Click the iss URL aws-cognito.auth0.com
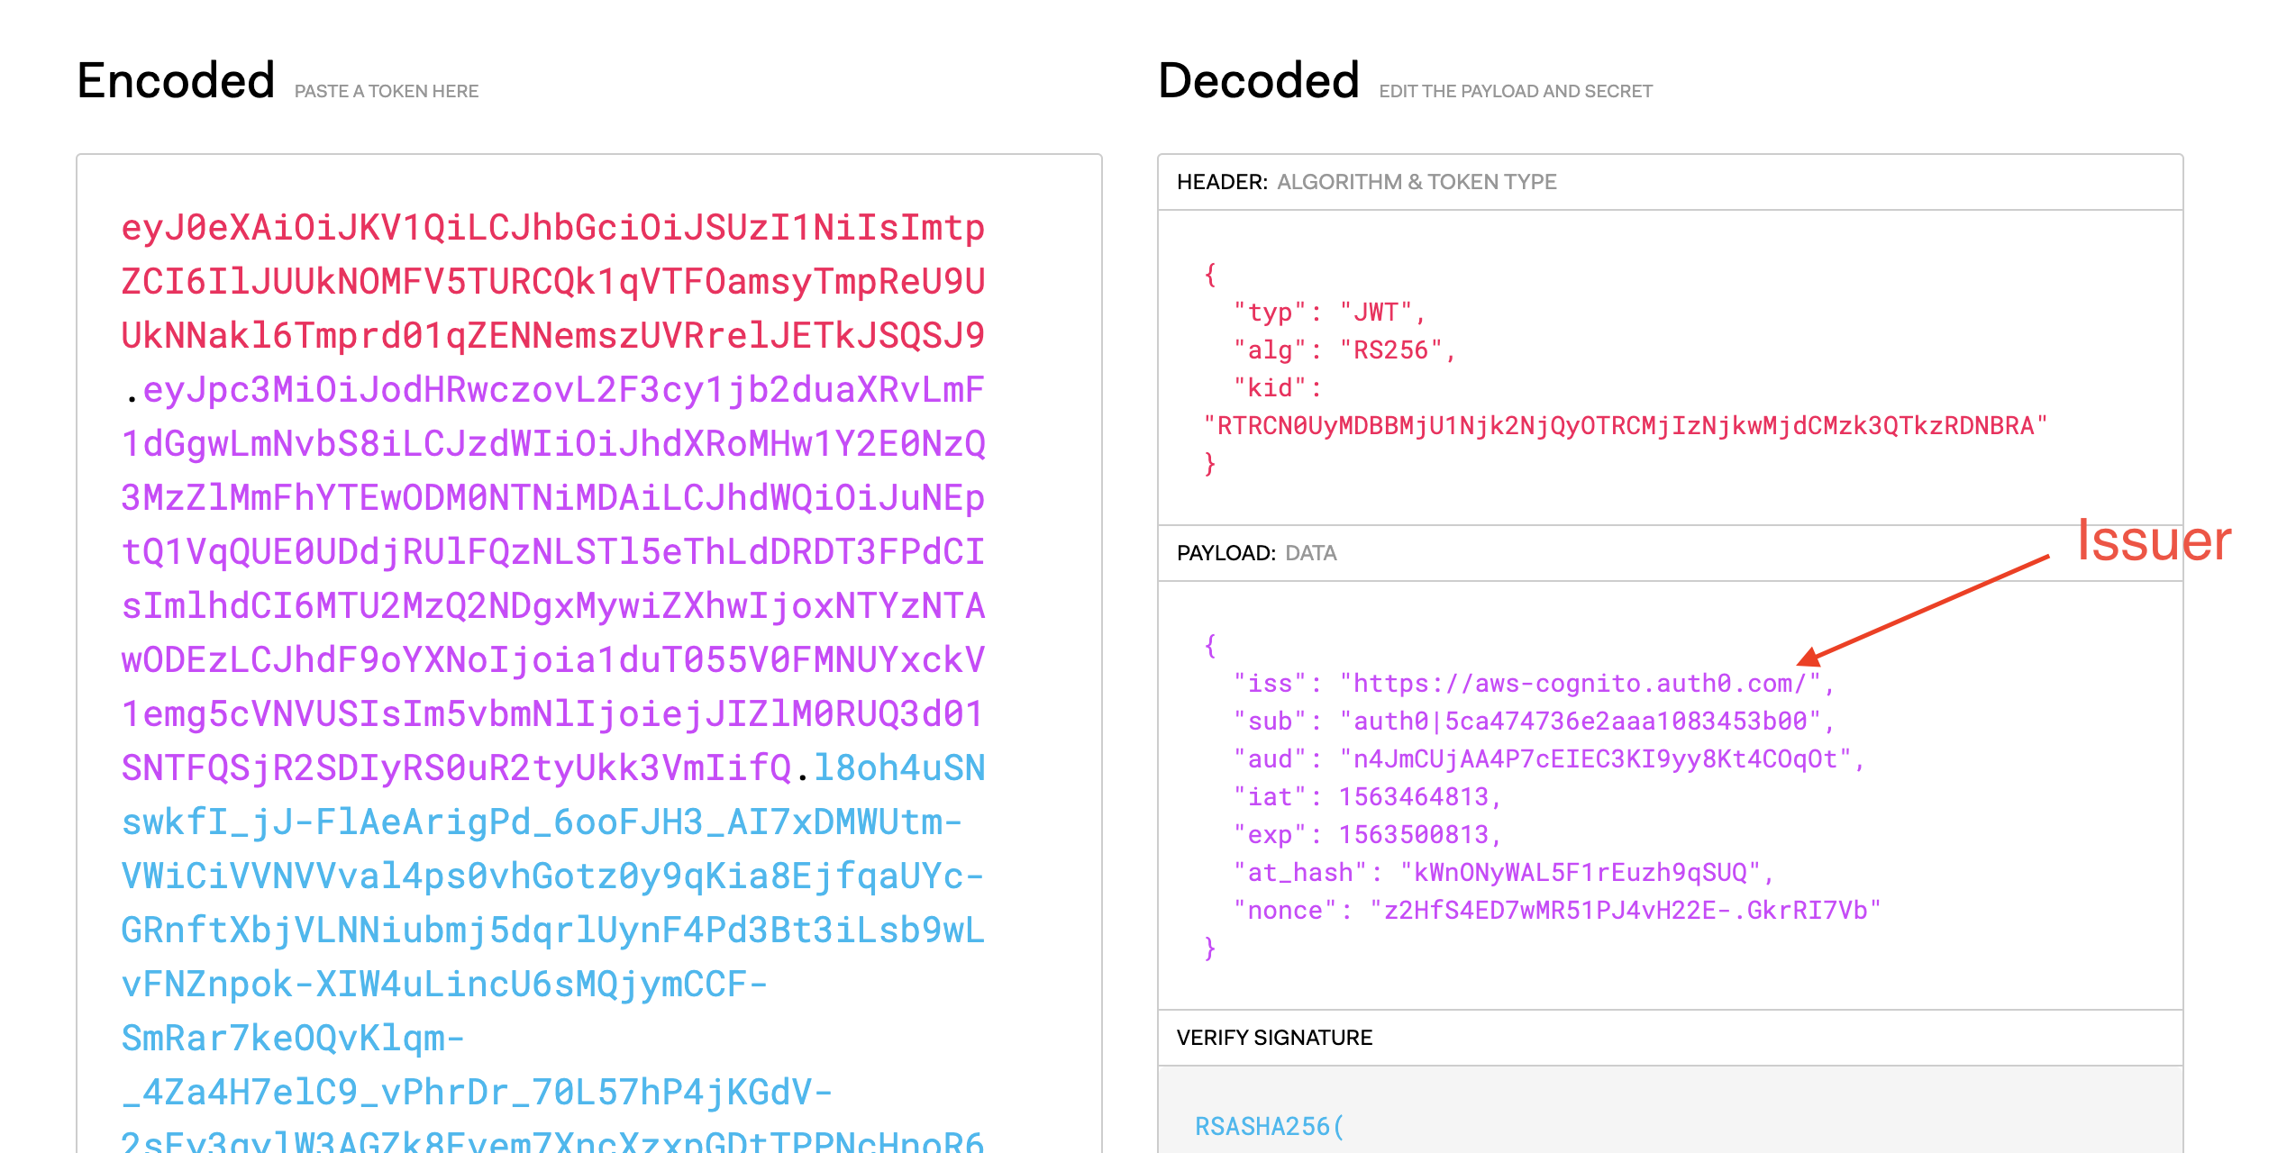The width and height of the screenshot is (2296, 1153). pos(1581,684)
